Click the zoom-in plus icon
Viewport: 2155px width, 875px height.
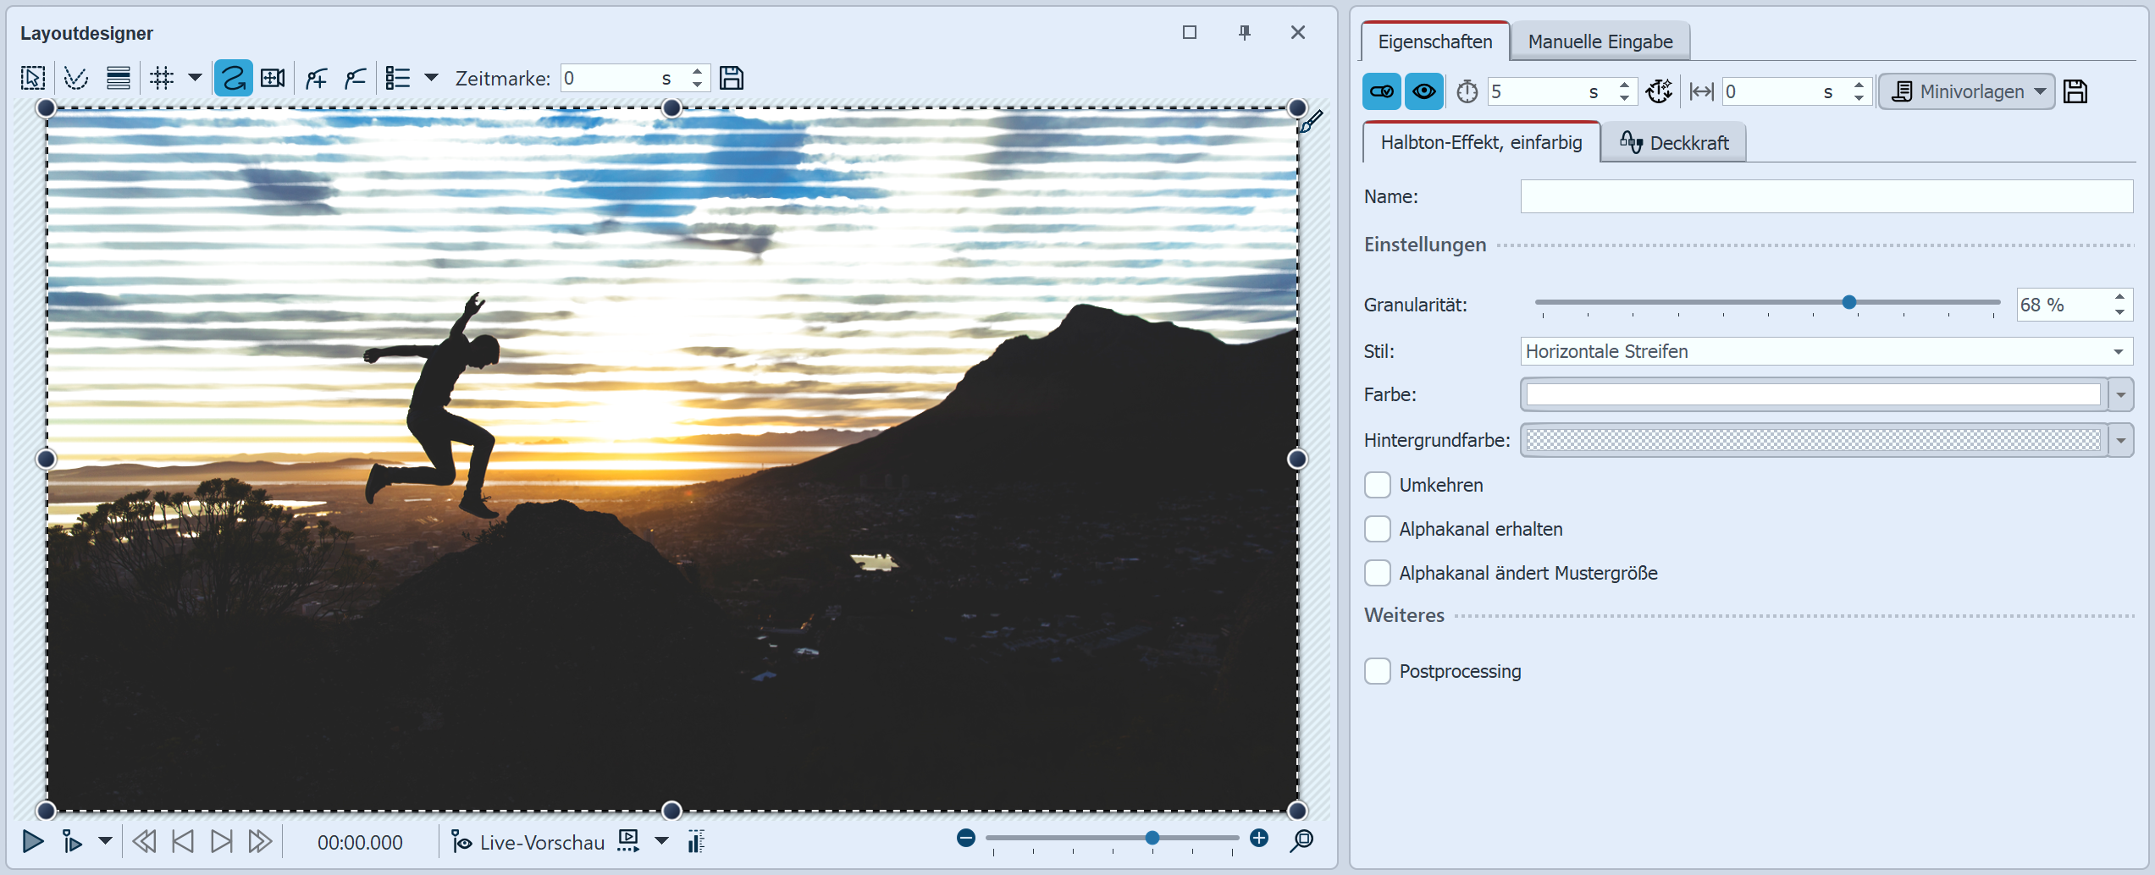click(1259, 838)
